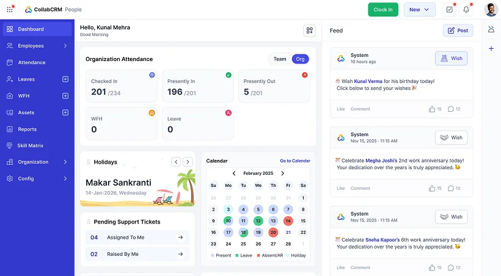
Task: Click Like on Kunal Verma birthday post
Action: pyautogui.click(x=340, y=109)
